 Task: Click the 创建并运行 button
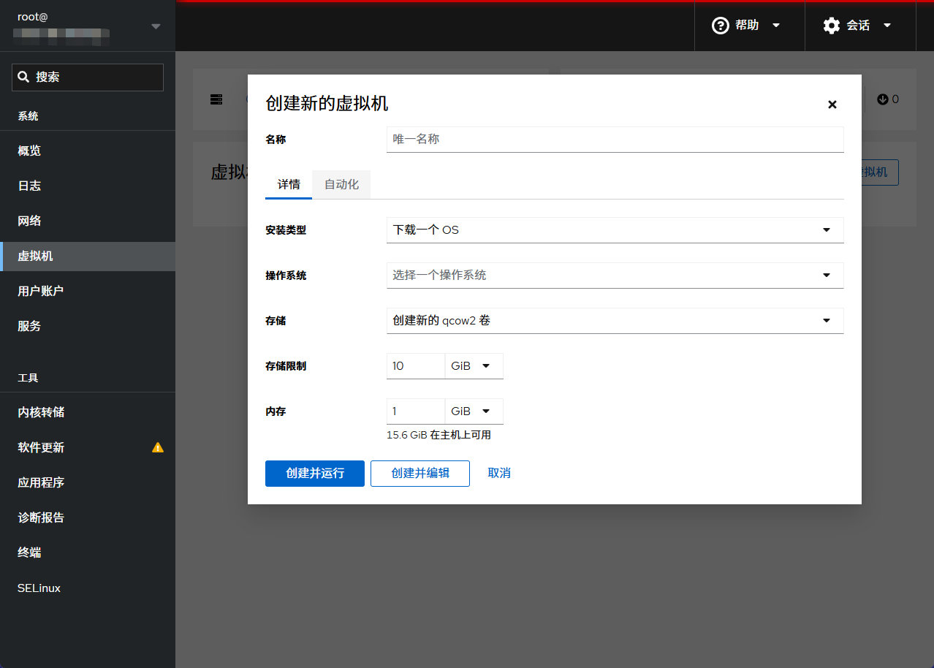click(314, 474)
